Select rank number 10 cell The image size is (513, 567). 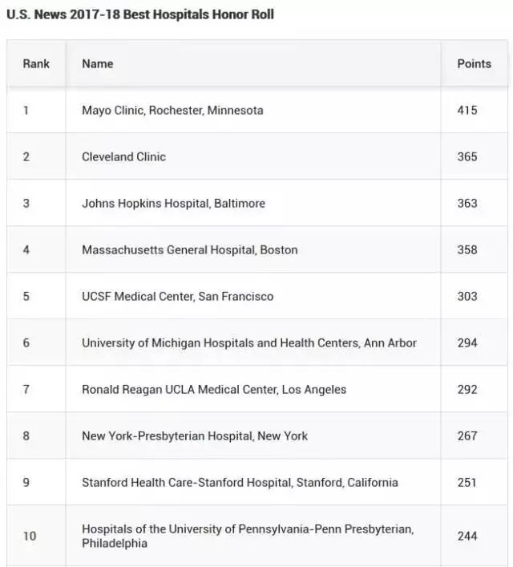[29, 536]
